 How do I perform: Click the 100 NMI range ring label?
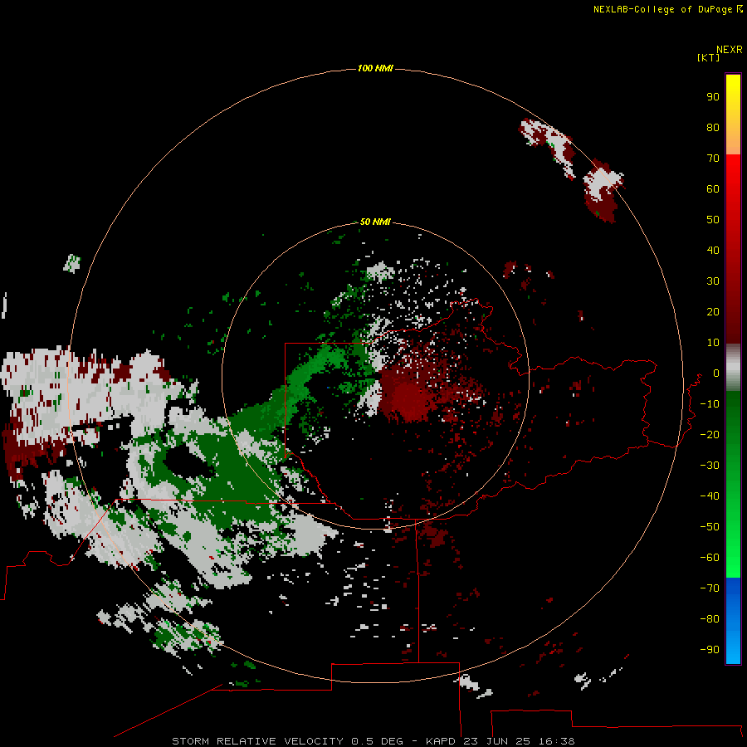click(x=375, y=68)
